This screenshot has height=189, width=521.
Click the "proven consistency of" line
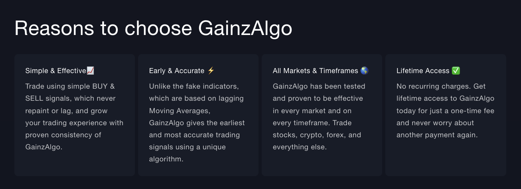tap(63, 135)
